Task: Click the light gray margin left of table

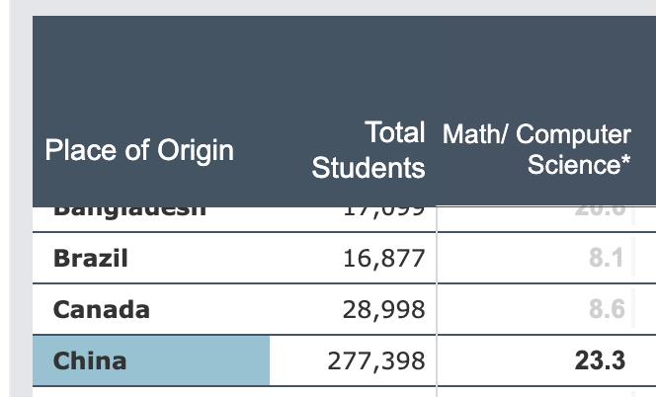Action: [x=15, y=198]
